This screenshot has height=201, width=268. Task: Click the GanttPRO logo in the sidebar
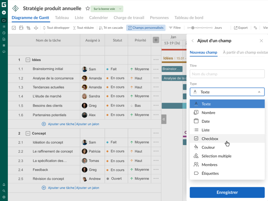coord(4,5)
